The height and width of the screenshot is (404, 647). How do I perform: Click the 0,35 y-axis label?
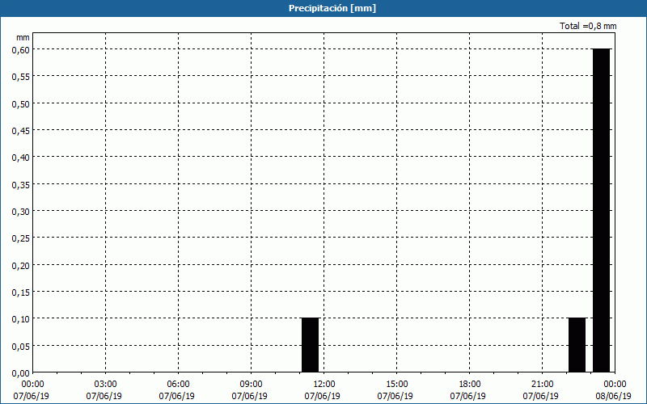pyautogui.click(x=20, y=184)
